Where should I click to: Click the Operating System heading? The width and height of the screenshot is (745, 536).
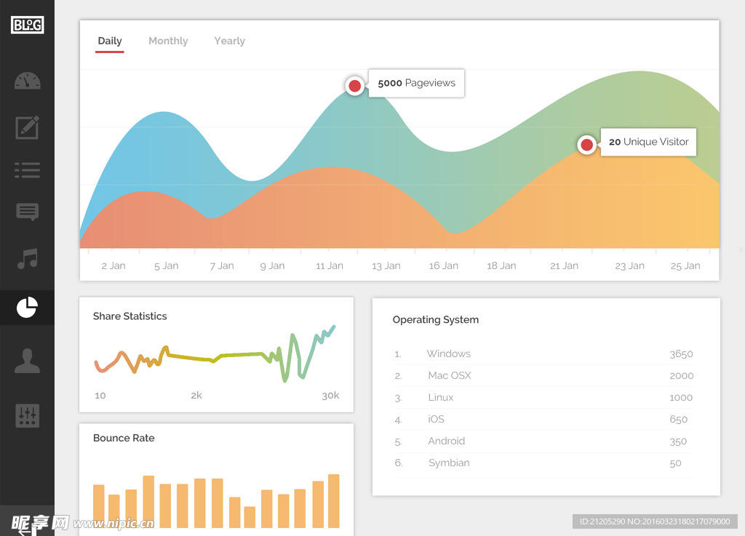click(x=436, y=319)
